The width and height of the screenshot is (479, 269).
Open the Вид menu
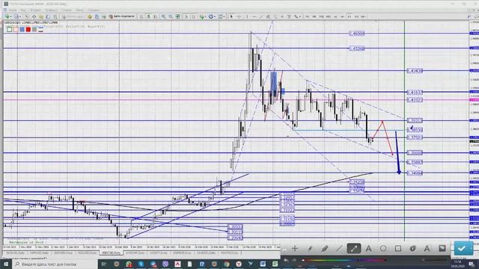[23, 10]
